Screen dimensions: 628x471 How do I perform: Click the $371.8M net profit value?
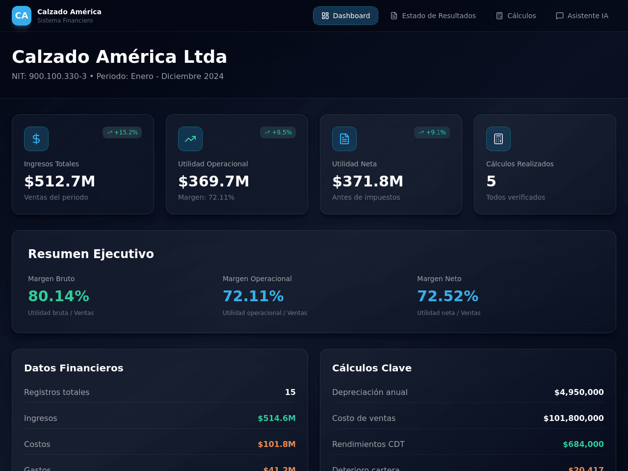click(x=368, y=181)
